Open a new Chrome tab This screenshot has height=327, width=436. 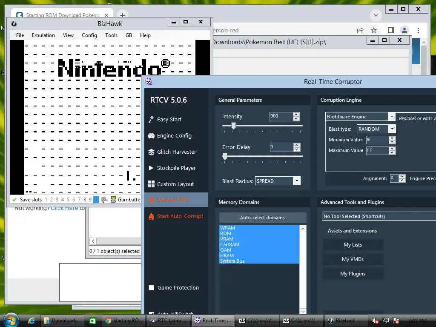pos(122,15)
